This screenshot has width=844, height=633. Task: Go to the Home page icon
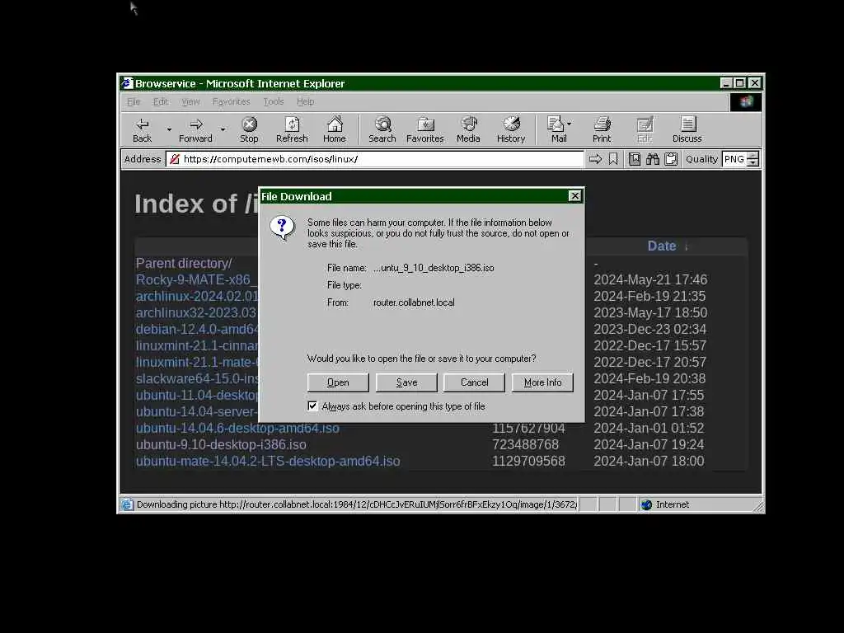pos(335,124)
